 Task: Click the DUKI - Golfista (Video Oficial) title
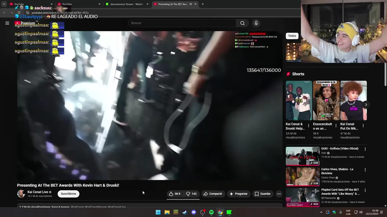click(x=340, y=149)
